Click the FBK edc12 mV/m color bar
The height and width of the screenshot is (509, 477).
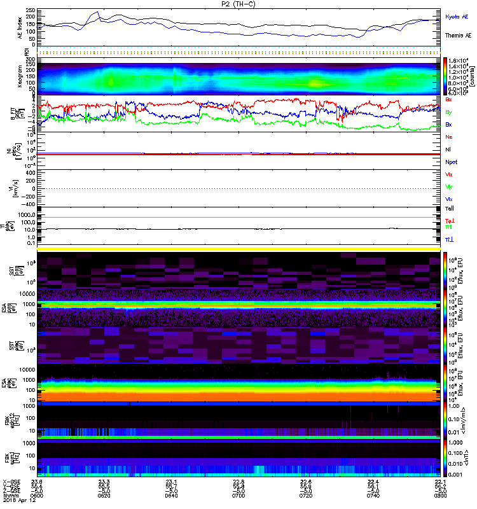click(x=445, y=421)
